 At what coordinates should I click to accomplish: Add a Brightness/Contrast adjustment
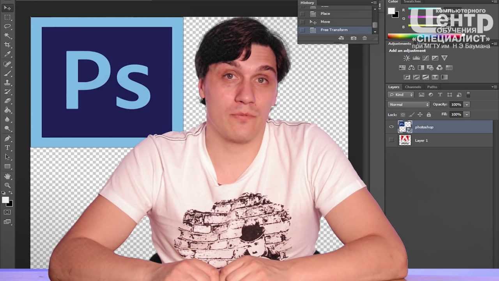407,58
